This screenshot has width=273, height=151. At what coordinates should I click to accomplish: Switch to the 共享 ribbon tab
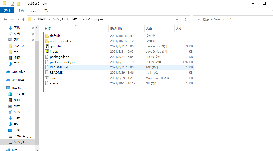(34, 10)
